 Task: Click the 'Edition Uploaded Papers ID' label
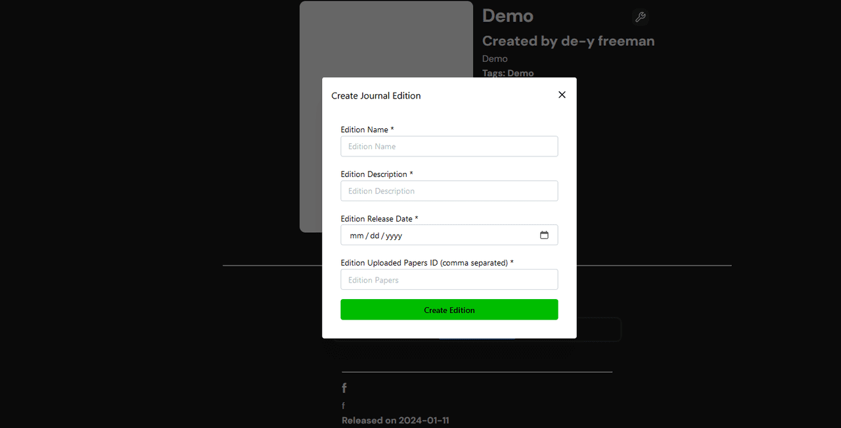(426, 263)
